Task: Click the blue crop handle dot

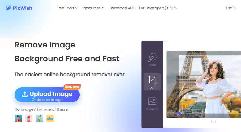Action: [179, 113]
